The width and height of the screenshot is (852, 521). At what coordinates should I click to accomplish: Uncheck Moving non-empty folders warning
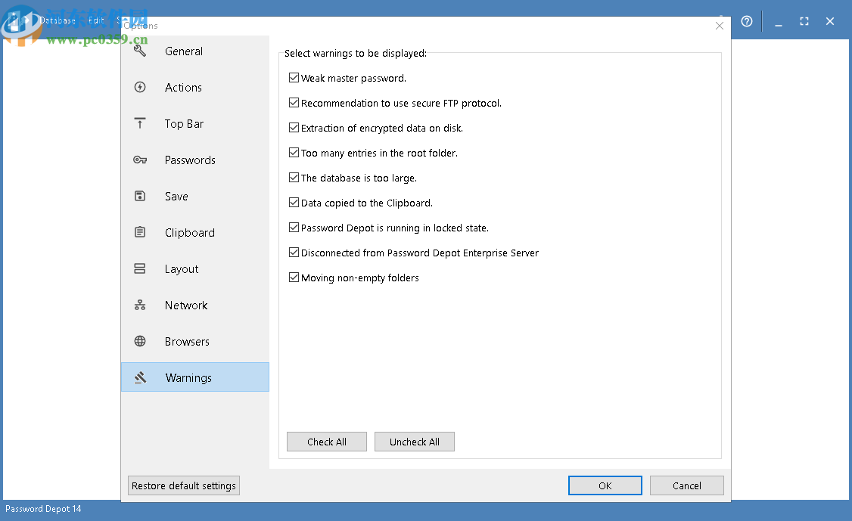pos(294,278)
